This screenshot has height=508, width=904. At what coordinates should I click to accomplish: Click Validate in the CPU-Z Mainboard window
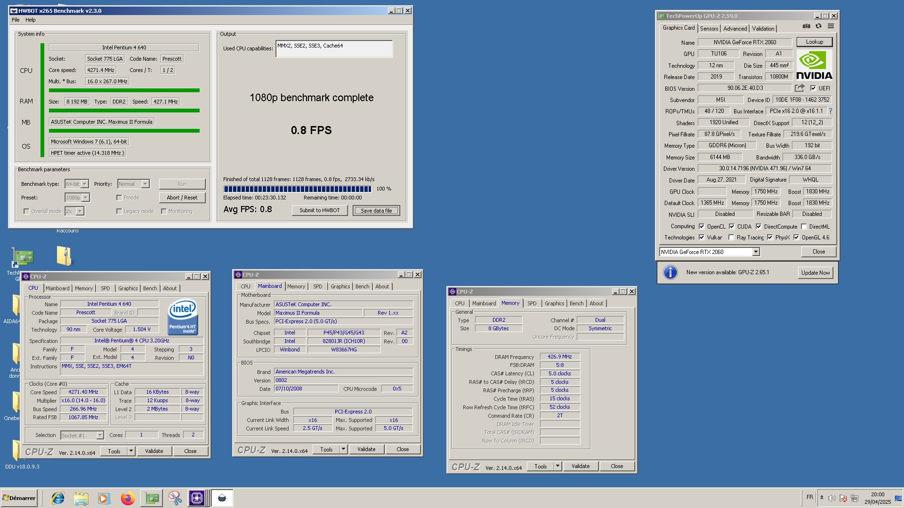click(x=366, y=449)
